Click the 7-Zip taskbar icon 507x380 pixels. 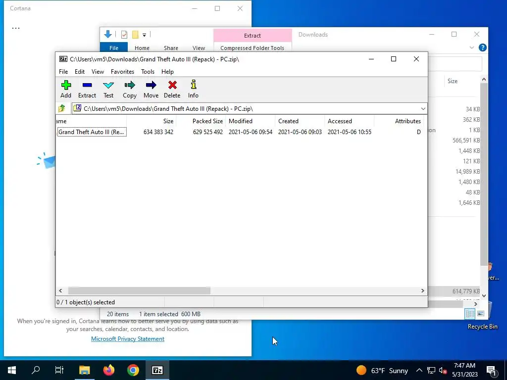[x=157, y=370]
